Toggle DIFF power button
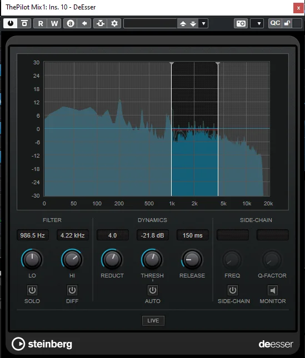Image resolution: width=305 pixels, height=358 pixels. point(72,290)
